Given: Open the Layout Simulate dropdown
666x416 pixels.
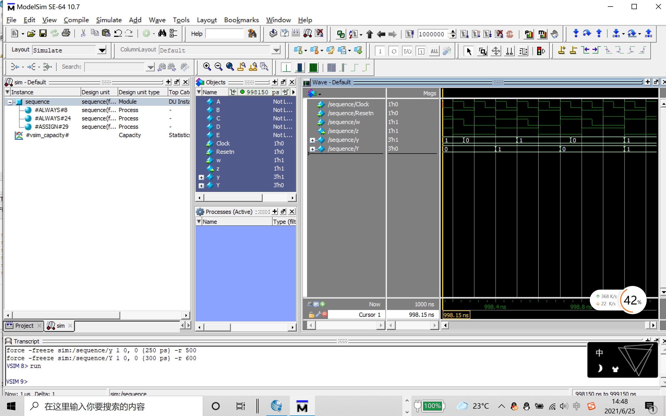Looking at the screenshot, I should coord(102,50).
